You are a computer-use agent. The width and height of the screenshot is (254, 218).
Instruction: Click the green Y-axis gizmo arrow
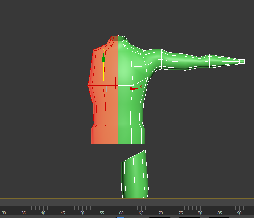pyautogui.click(x=103, y=58)
